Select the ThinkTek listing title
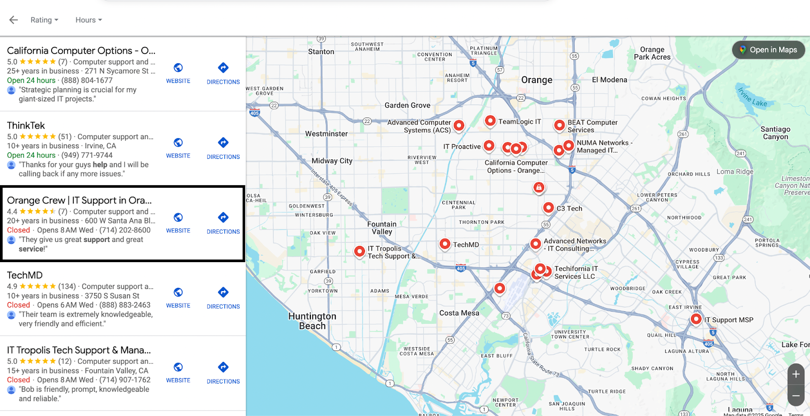 (x=26, y=126)
